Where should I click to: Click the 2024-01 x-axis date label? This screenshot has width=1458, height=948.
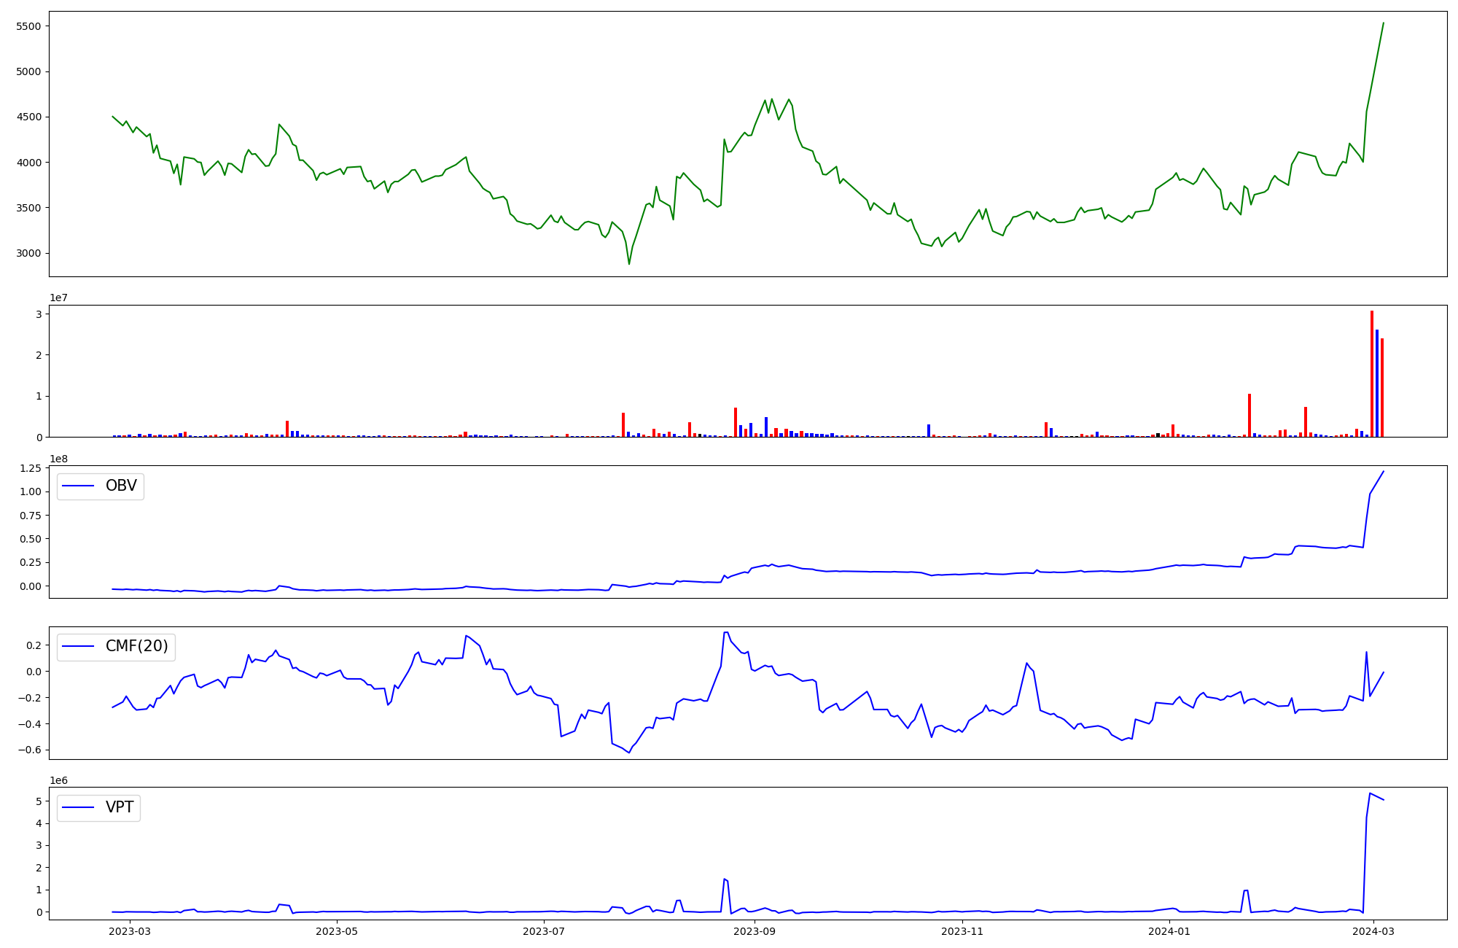pos(1169,931)
